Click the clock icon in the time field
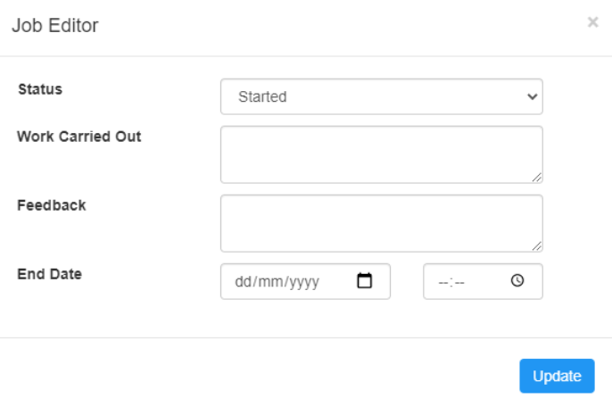Viewport: 612px width, 407px height. [517, 281]
